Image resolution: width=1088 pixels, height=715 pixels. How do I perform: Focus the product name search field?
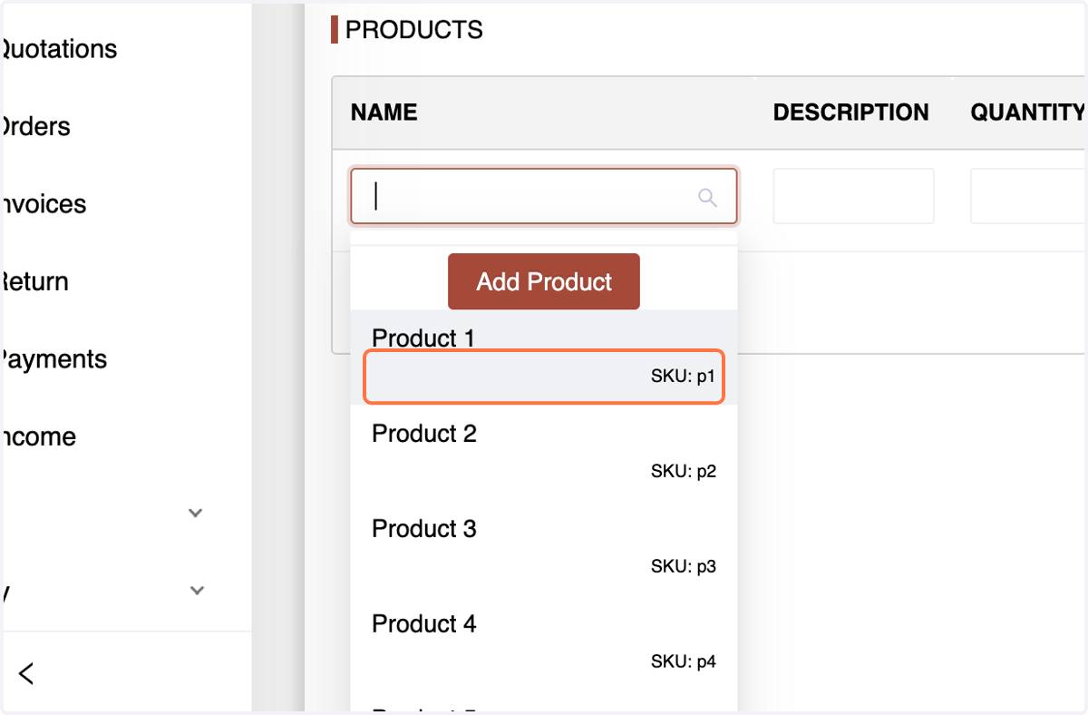pyautogui.click(x=544, y=196)
